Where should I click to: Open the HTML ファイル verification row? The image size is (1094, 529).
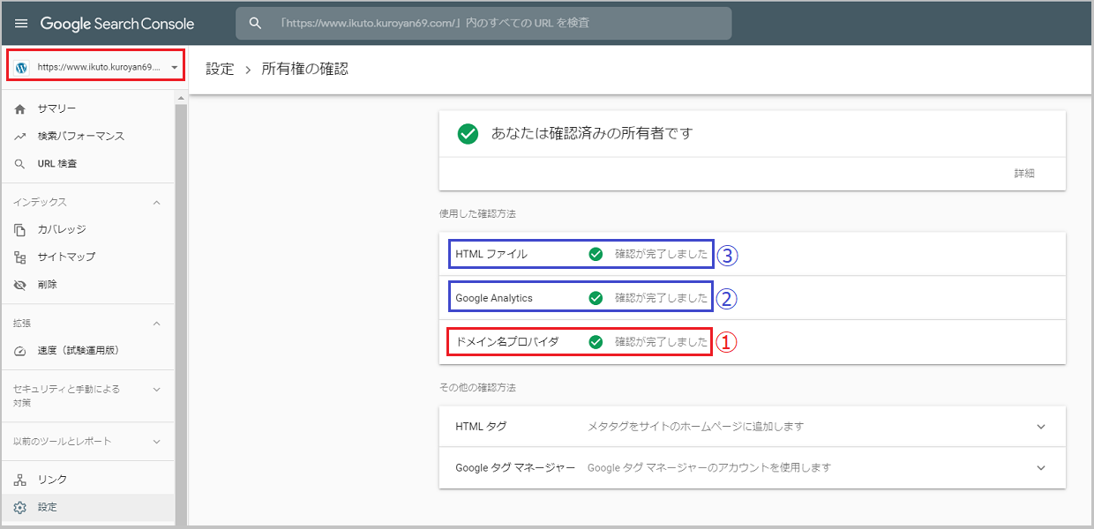(x=753, y=254)
